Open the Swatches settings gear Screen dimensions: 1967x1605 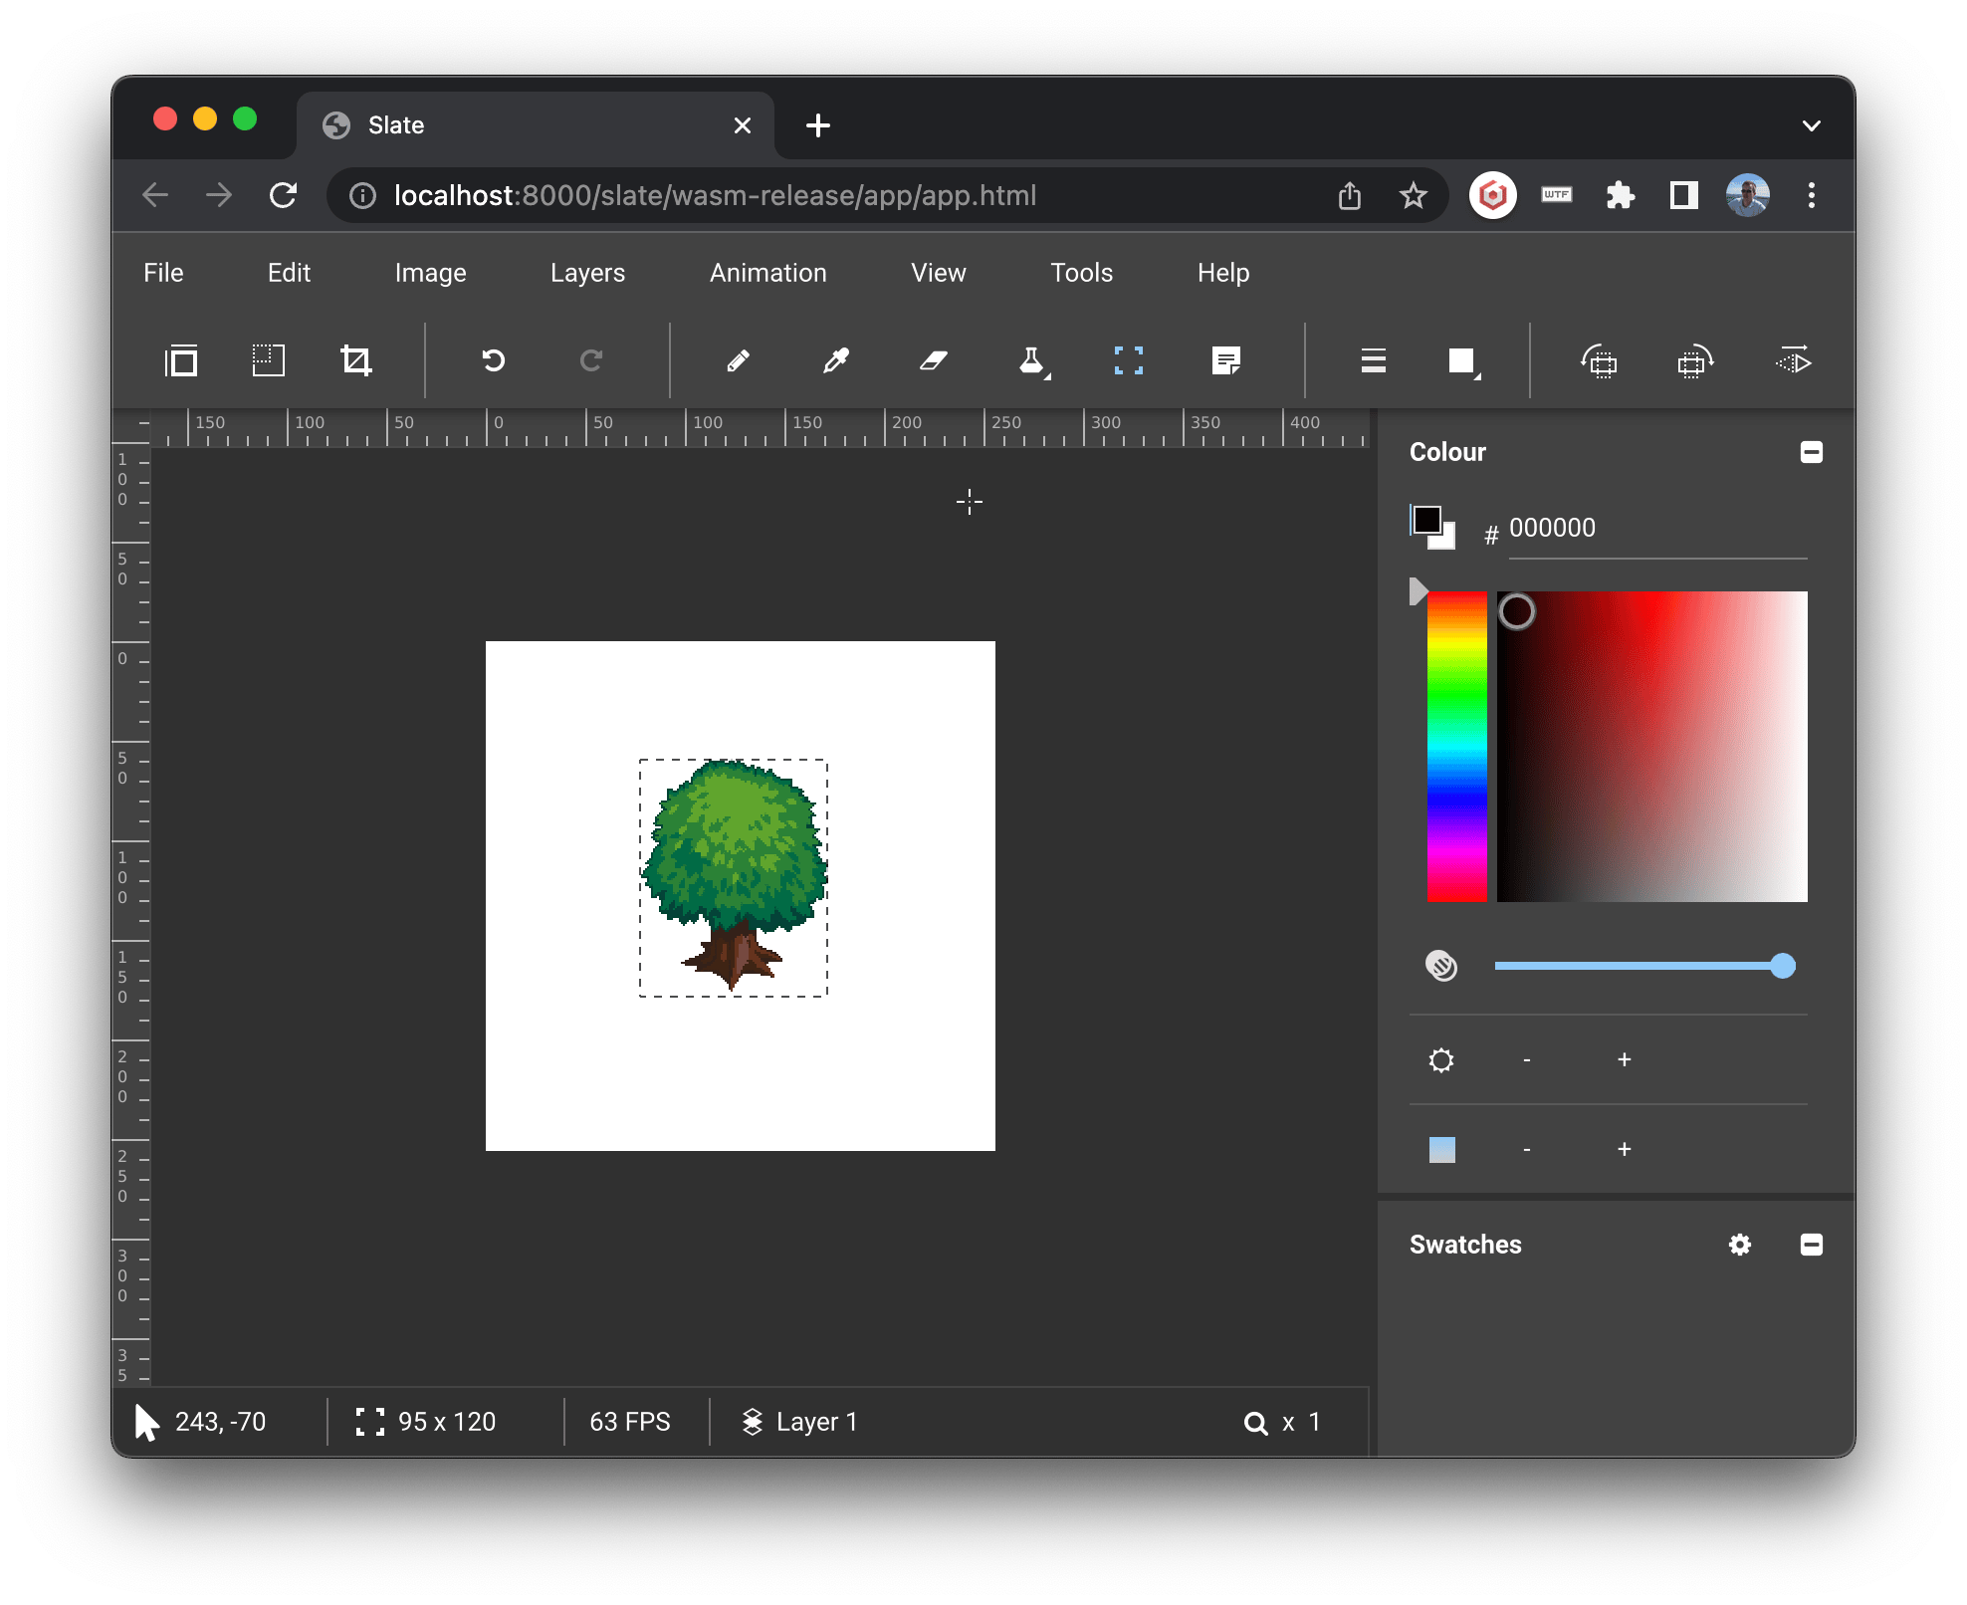click(x=1740, y=1245)
